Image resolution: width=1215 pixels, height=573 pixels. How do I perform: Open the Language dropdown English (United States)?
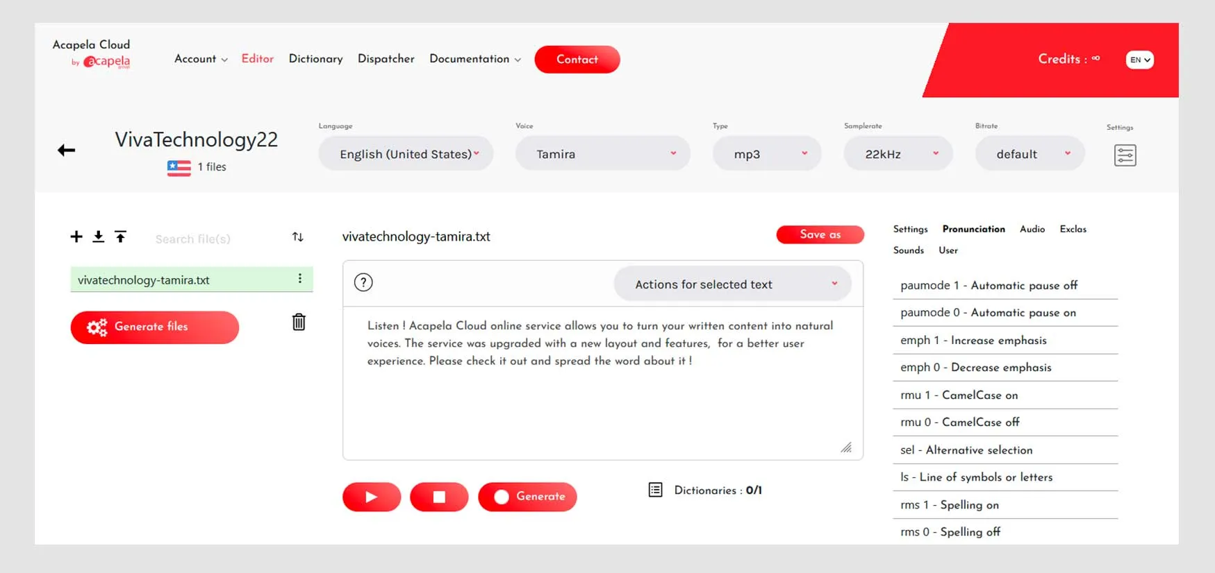[406, 154]
